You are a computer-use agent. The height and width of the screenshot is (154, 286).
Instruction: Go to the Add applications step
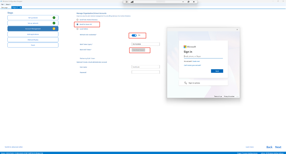click(33, 34)
